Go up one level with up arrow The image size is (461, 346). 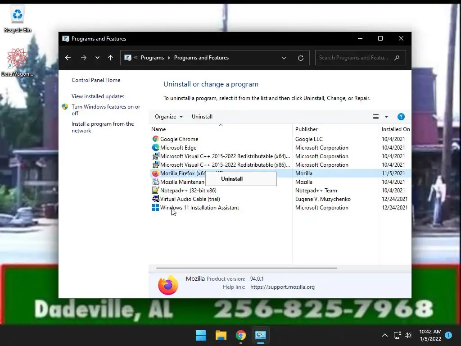click(111, 58)
